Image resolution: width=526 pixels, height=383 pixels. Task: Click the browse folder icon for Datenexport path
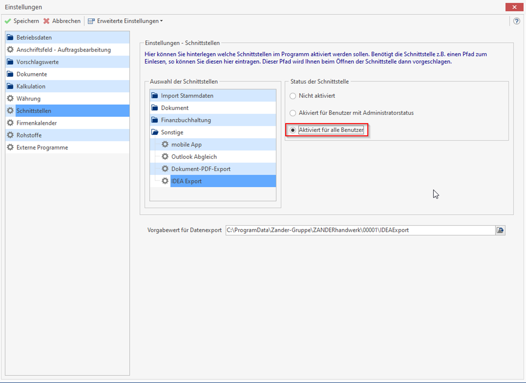[500, 230]
